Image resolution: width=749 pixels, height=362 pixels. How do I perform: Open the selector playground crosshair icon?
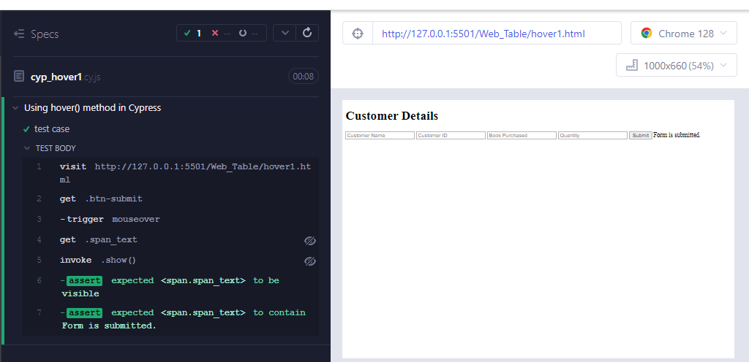[x=358, y=34]
